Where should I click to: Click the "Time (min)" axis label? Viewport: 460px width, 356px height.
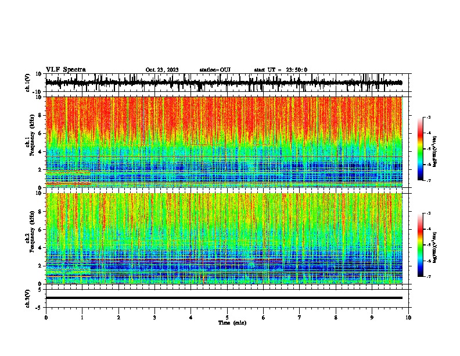coord(232,323)
